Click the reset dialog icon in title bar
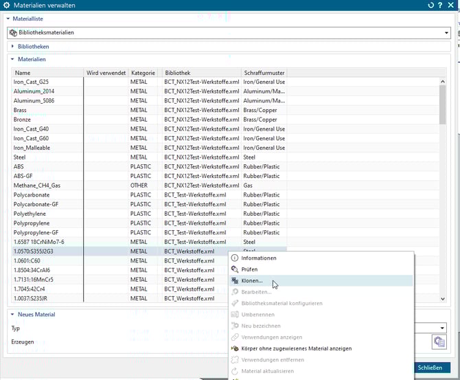This screenshot has width=460, height=380. coord(430,5)
